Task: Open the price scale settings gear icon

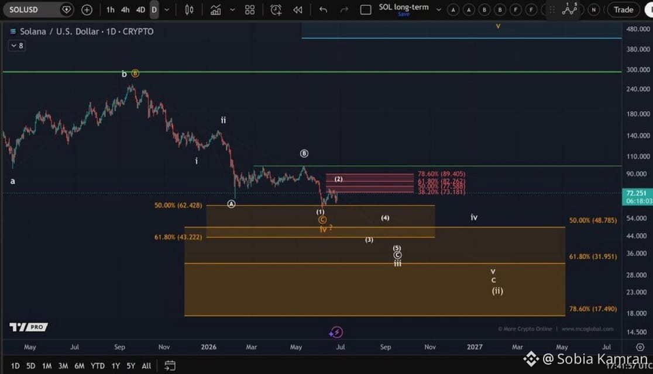Action: 640,347
